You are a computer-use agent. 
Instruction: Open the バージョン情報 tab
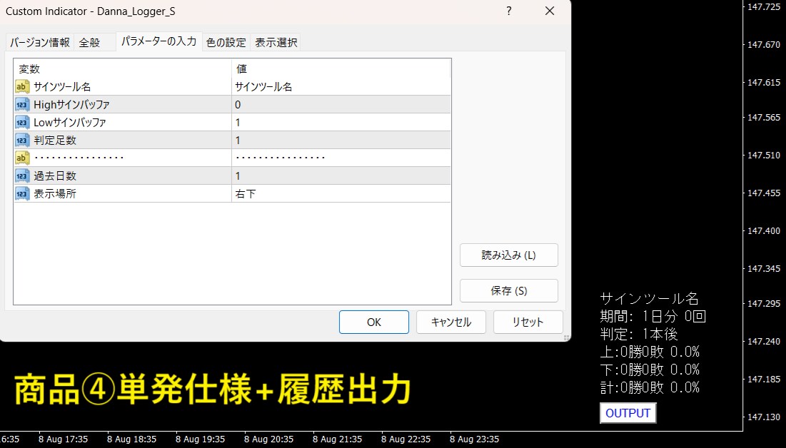click(x=40, y=43)
